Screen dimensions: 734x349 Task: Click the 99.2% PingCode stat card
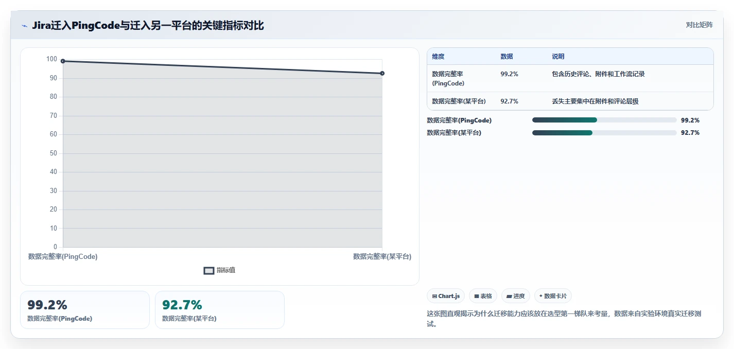click(85, 310)
